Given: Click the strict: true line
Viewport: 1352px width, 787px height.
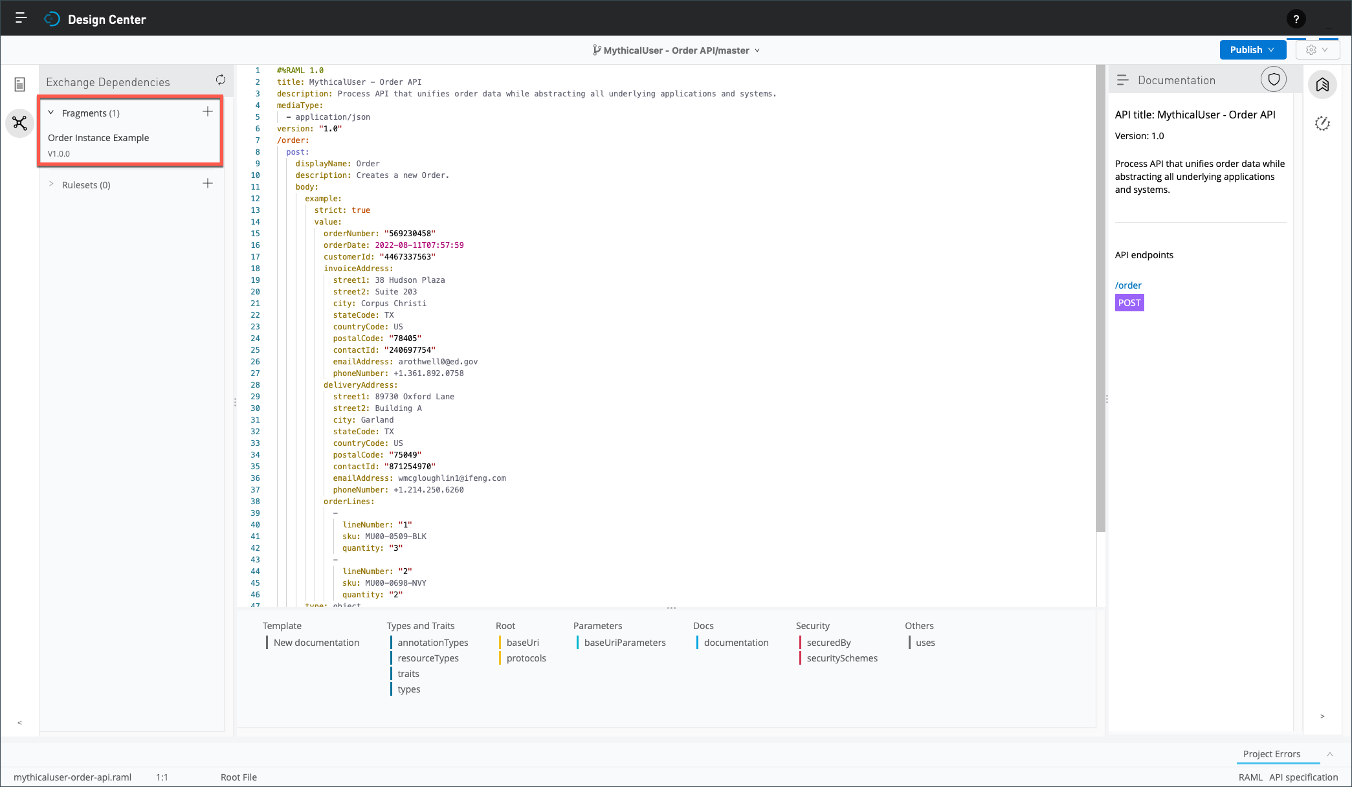Looking at the screenshot, I should (x=342, y=210).
